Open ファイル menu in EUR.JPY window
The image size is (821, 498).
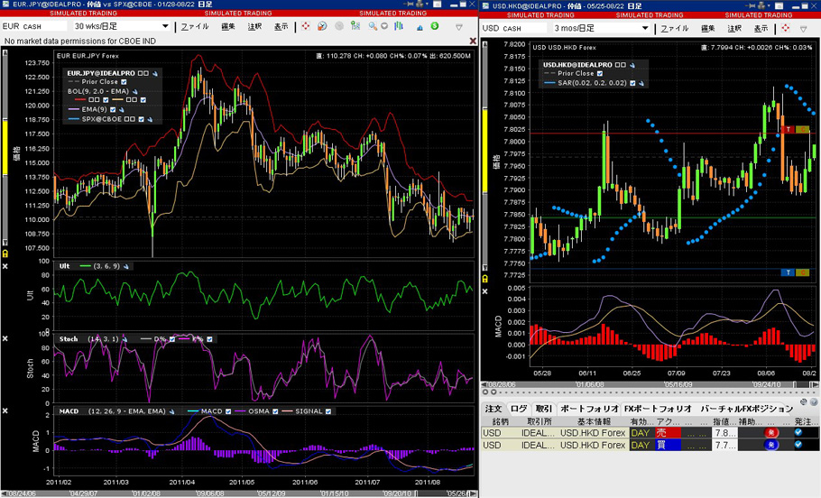pyautogui.click(x=195, y=26)
